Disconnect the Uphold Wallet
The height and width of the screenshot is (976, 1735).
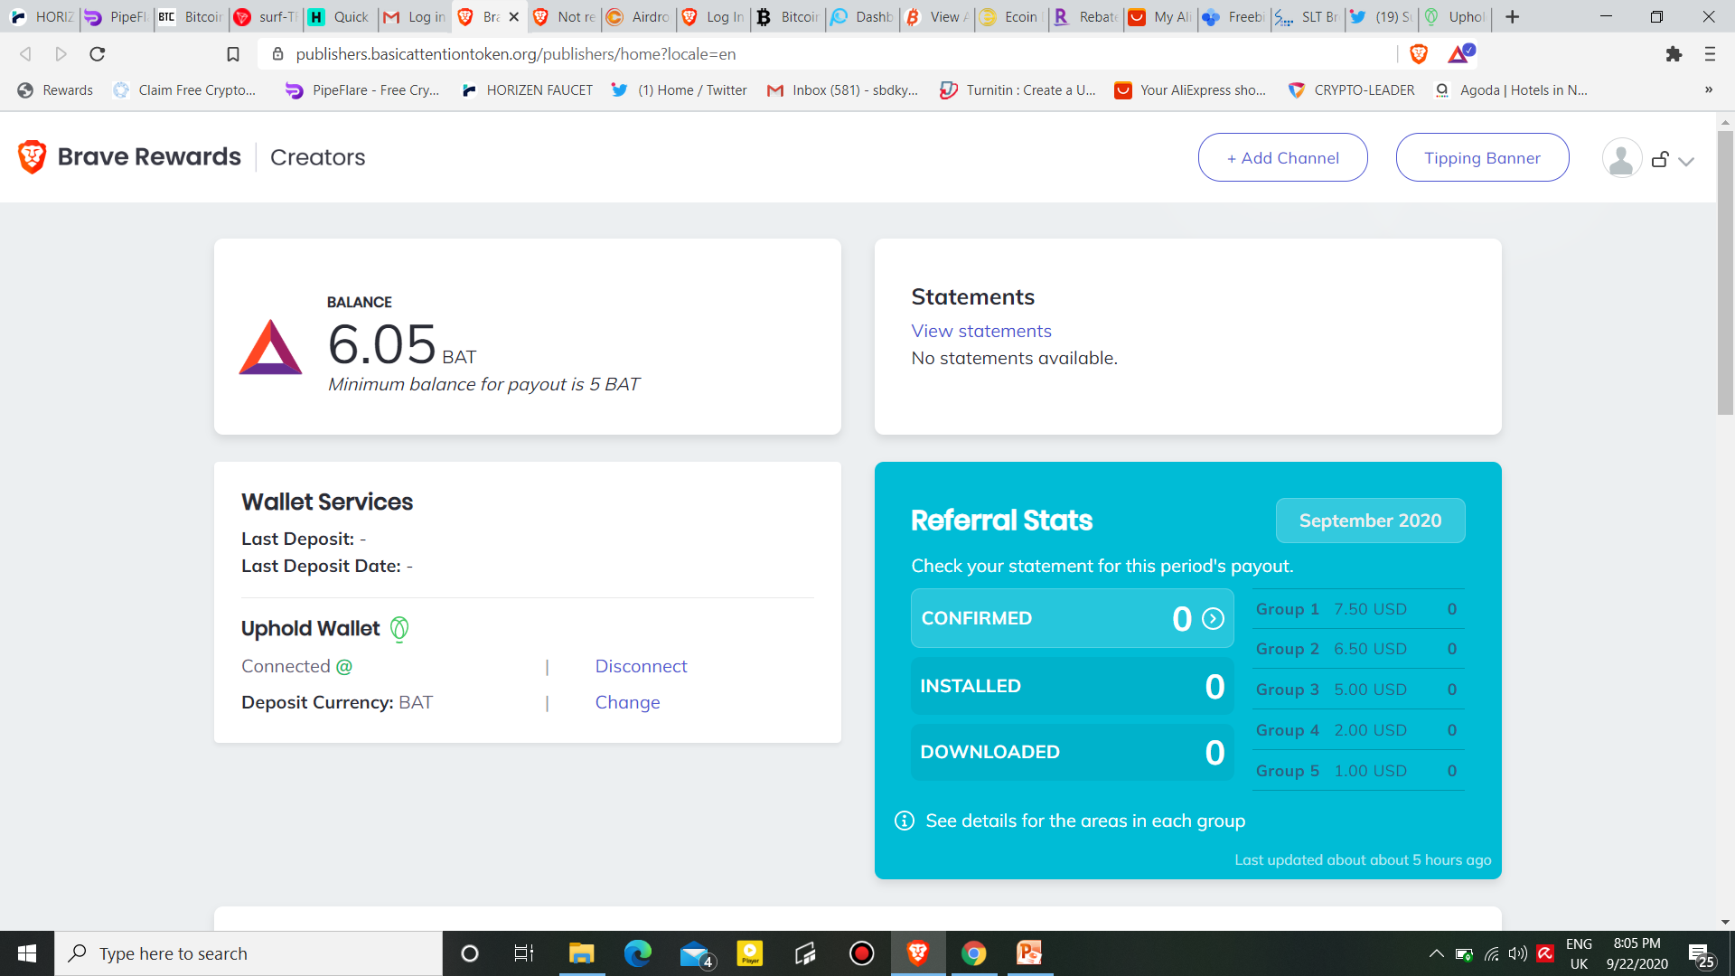[641, 666]
